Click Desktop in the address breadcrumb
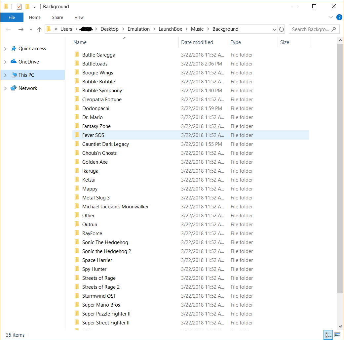Image resolution: width=344 pixels, height=340 pixels. (x=109, y=29)
